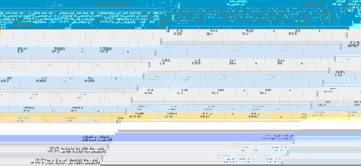The width and height of the screenshot is (361, 166).
Task: Click the second-row cell showing 1955
Action: pyautogui.click(x=105, y=49)
